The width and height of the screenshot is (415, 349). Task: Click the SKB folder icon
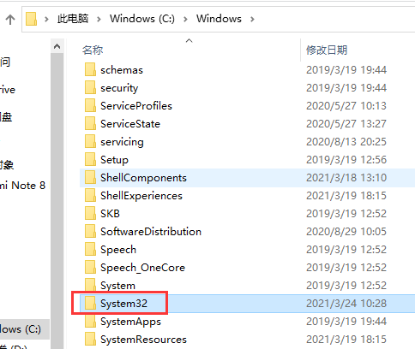tap(90, 214)
